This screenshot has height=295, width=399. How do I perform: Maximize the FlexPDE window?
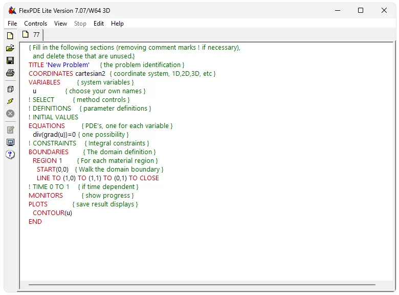point(361,10)
